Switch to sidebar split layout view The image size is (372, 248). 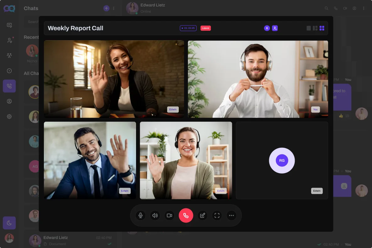[315, 28]
